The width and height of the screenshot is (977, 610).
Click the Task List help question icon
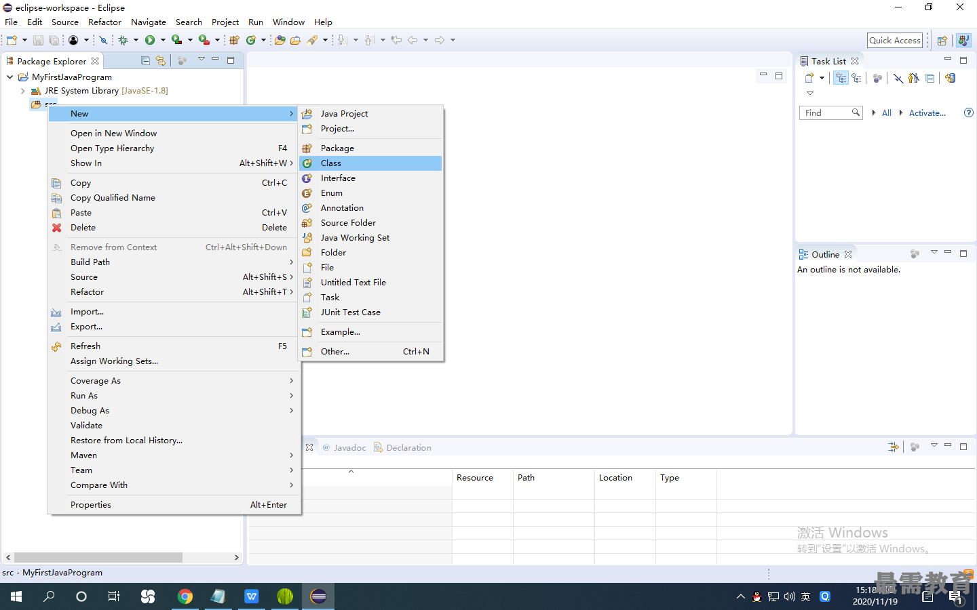[x=969, y=113]
